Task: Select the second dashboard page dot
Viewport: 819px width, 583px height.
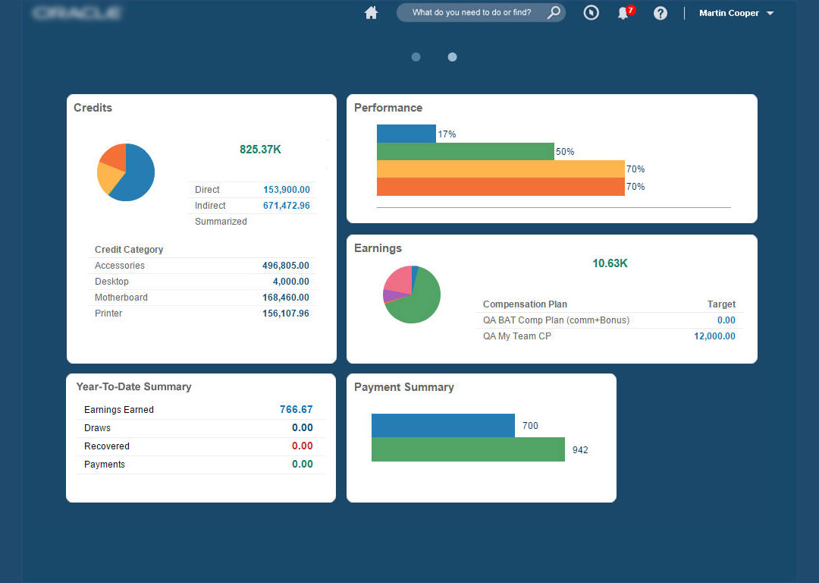Action: [452, 57]
